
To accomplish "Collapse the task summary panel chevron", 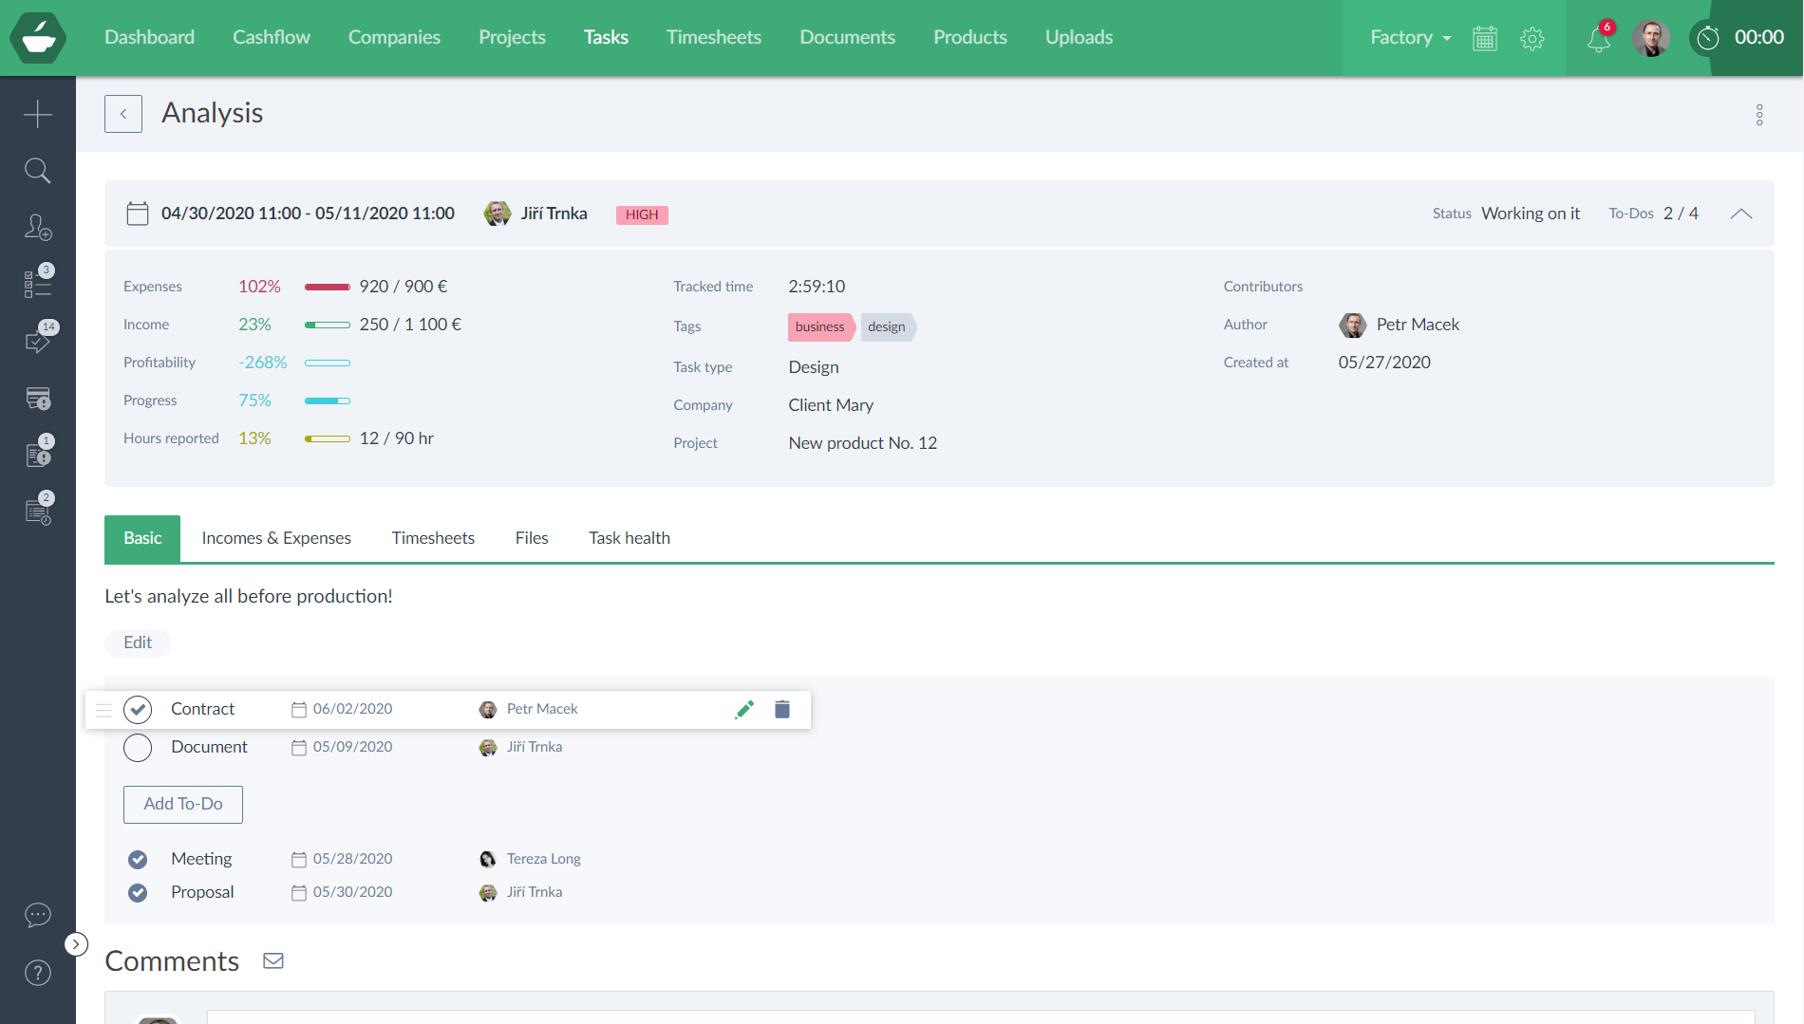I will [1741, 214].
